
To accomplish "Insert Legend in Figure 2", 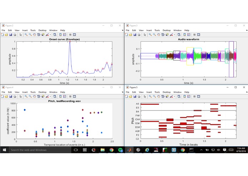I will click(x=65, y=35).
